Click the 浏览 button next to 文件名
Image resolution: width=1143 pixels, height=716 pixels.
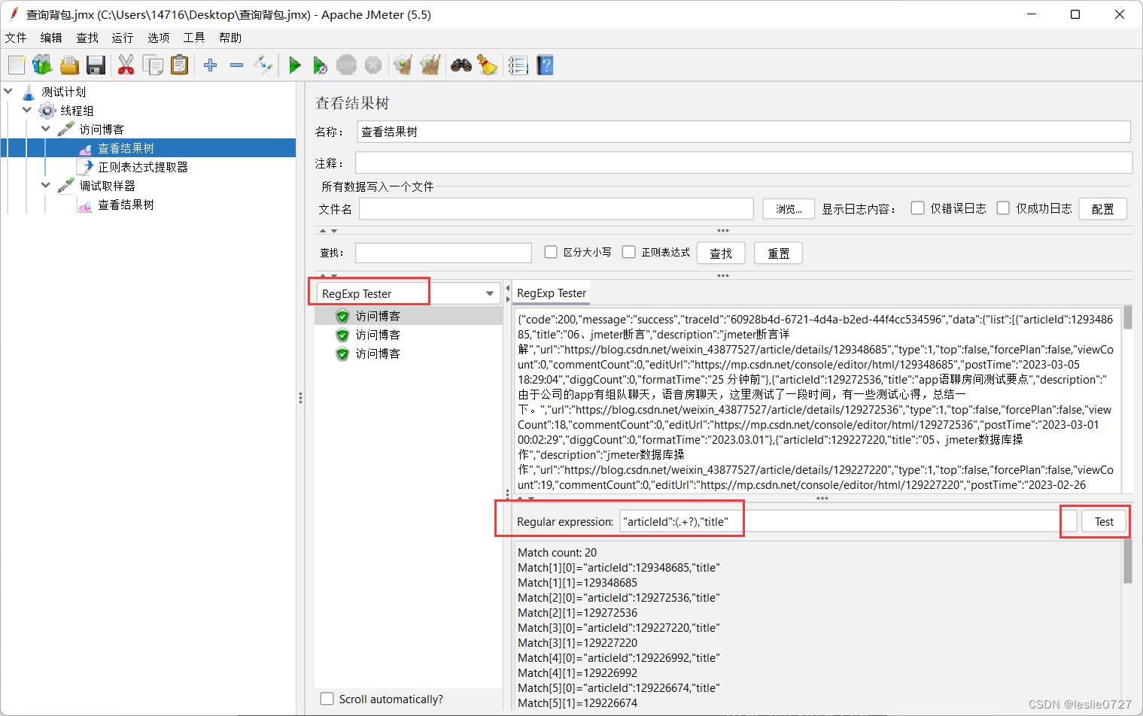click(788, 208)
